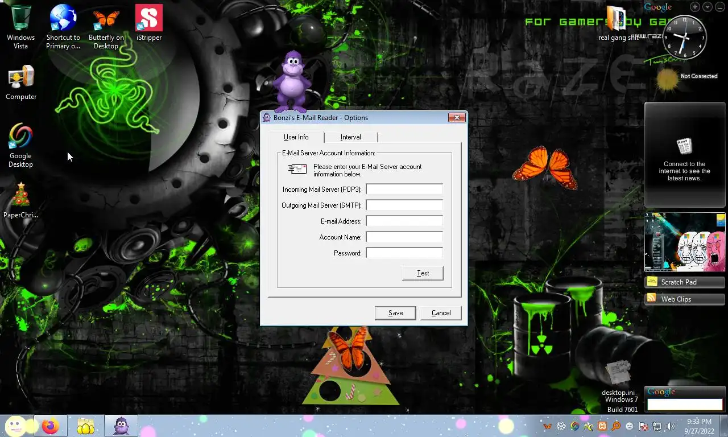The height and width of the screenshot is (437, 728).
Task: Open the sidebar dropdown arrow button
Action: (708, 7)
